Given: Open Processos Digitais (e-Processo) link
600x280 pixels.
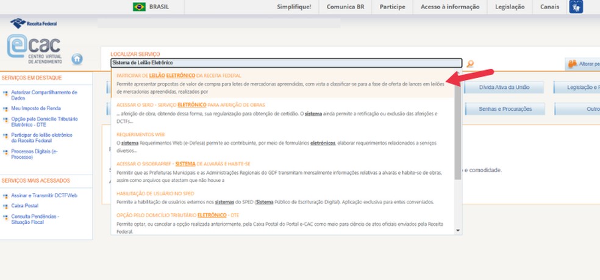Looking at the screenshot, I should [34, 154].
